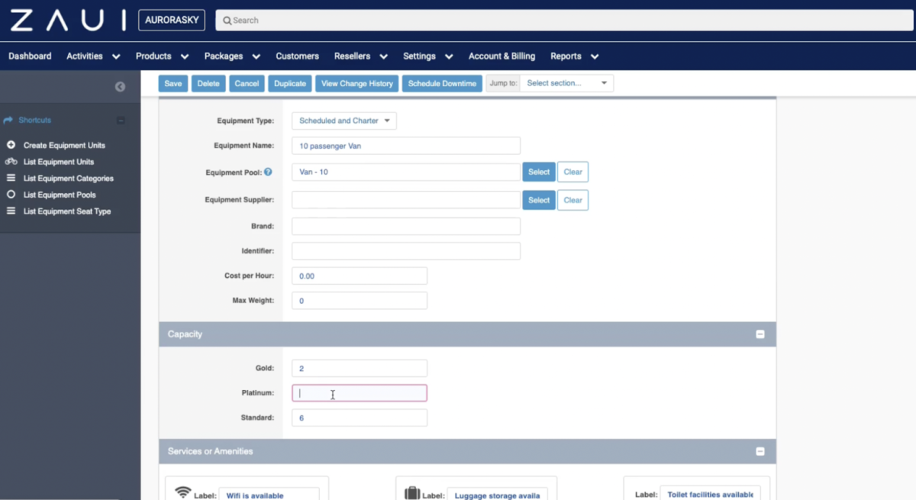Image resolution: width=916 pixels, height=500 pixels.
Task: Click the Equipment Pool field
Action: point(406,172)
